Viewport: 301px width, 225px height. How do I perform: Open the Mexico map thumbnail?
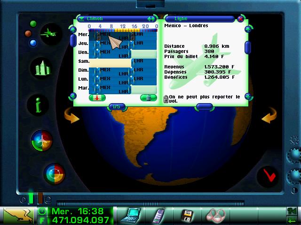point(18,216)
